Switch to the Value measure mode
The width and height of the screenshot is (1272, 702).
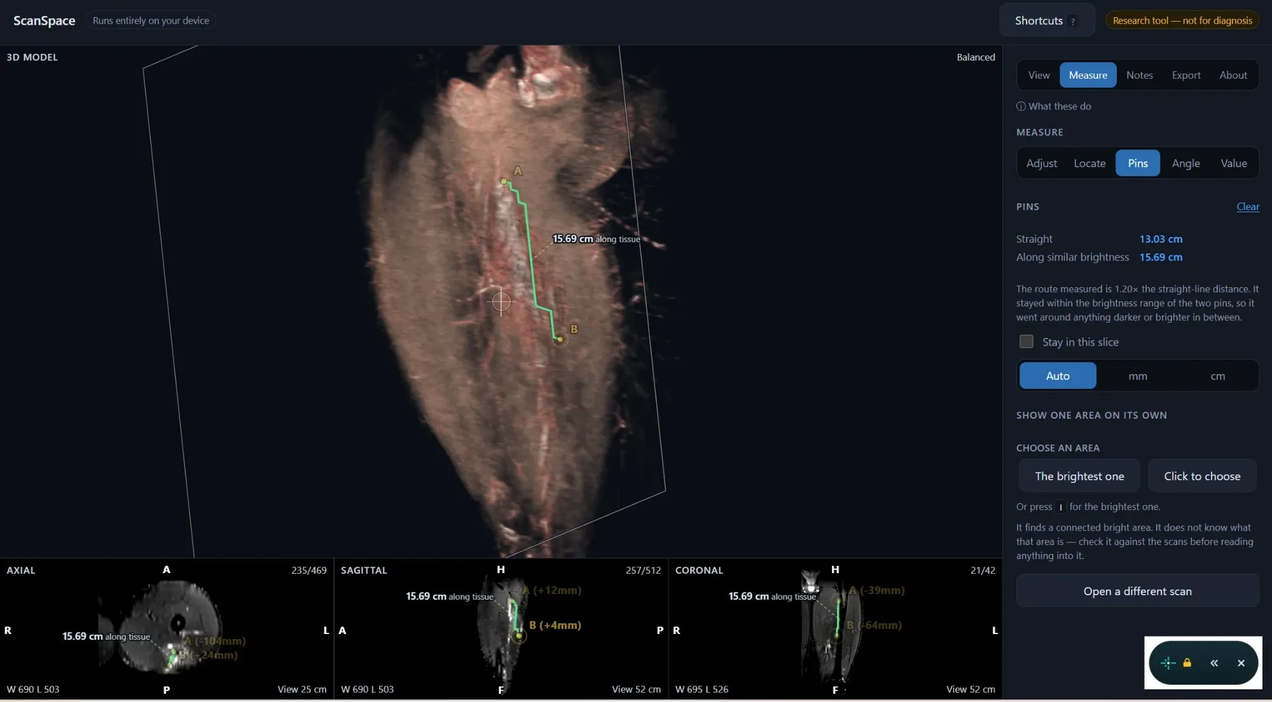coord(1234,163)
